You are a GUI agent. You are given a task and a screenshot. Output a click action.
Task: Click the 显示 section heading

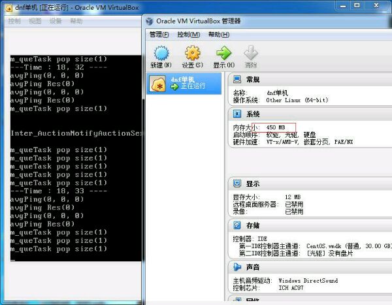tap(253, 184)
